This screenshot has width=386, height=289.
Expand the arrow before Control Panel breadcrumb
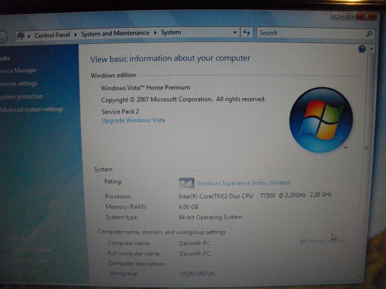[29, 36]
